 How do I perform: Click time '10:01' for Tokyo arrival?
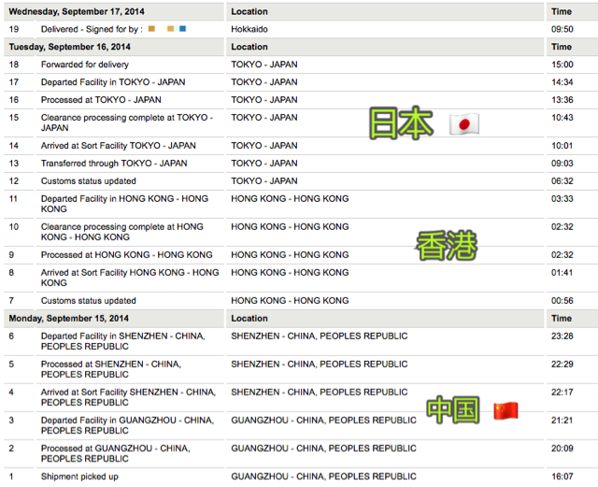click(562, 146)
